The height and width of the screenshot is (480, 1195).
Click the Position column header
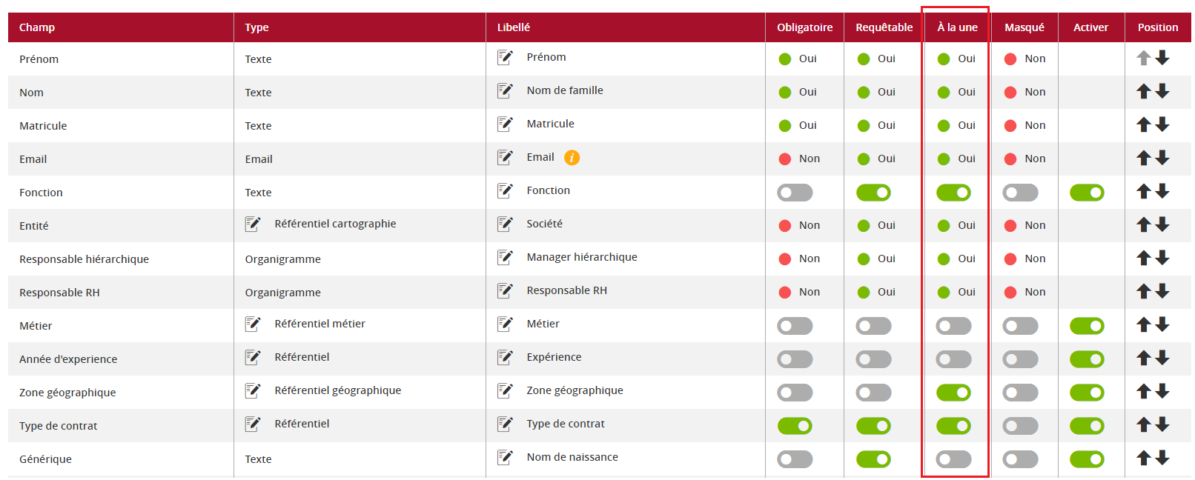(1157, 27)
